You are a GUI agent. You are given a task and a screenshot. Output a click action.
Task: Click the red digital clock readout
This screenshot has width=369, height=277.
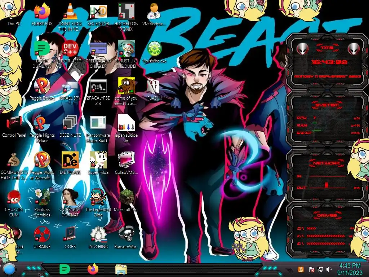click(329, 62)
